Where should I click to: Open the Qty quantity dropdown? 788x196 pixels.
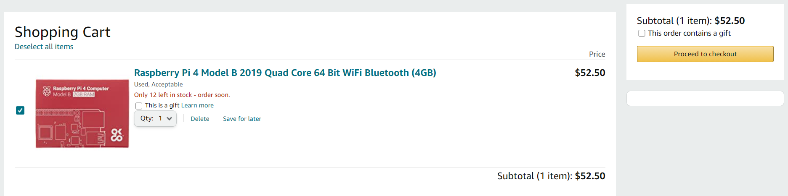tap(155, 119)
